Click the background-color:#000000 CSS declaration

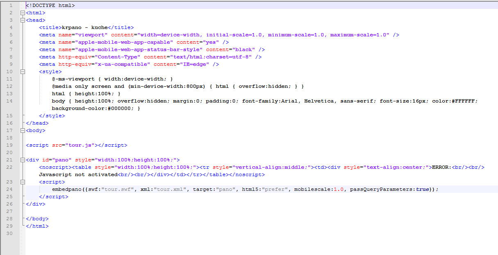pyautogui.click(x=94, y=108)
